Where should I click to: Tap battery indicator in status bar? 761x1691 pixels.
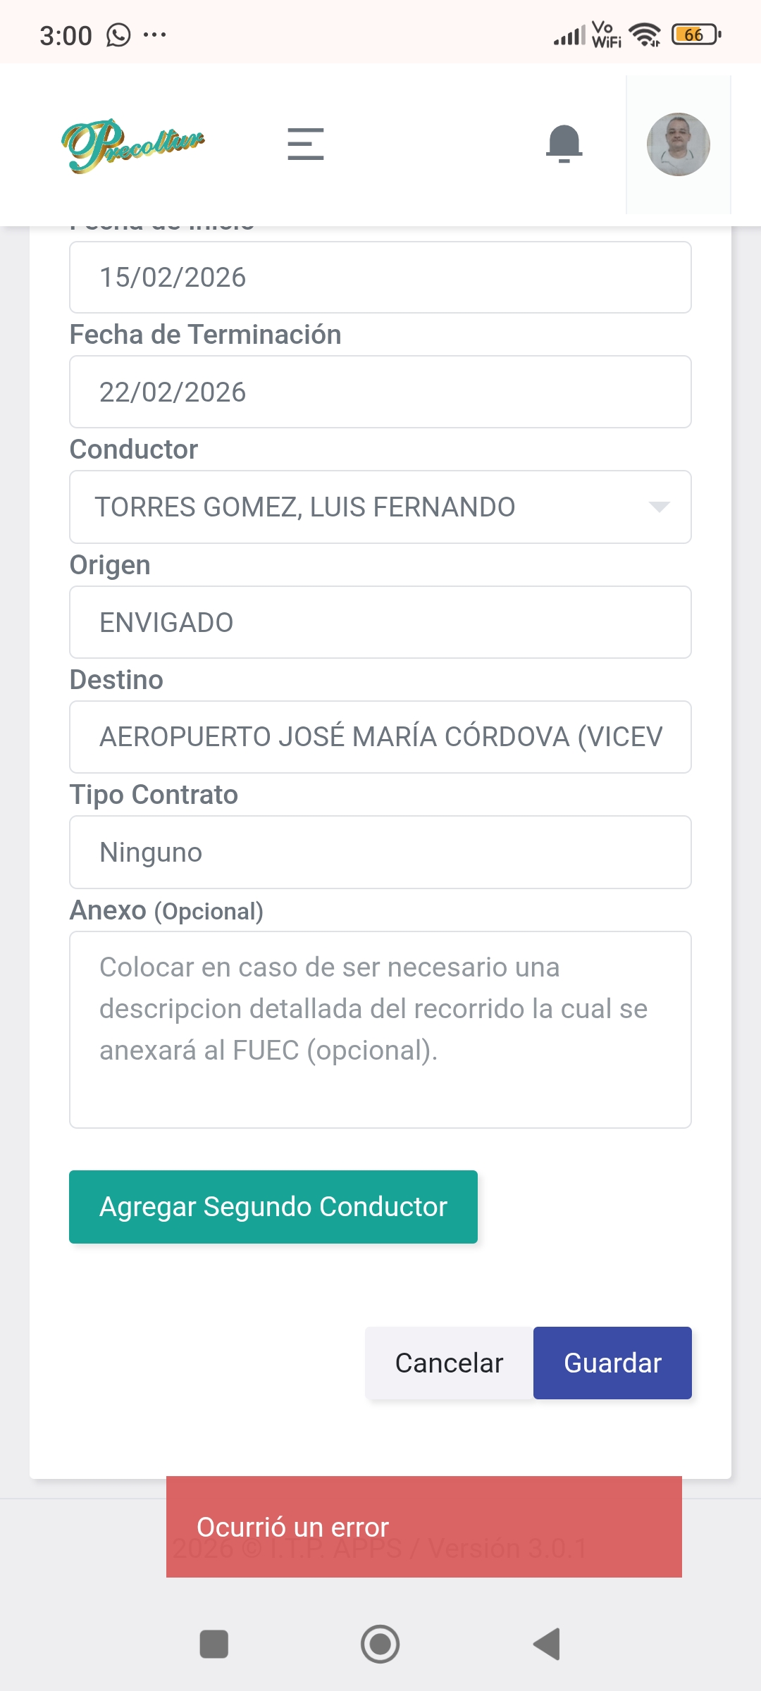(x=695, y=35)
